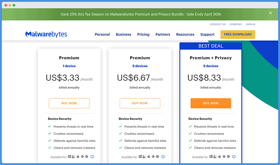The height and width of the screenshot is (165, 280).
Task: Click the Malwarebytes logo
Action: click(x=46, y=34)
